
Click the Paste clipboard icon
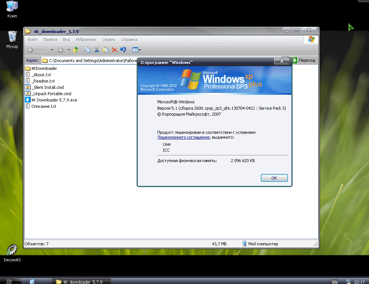pyautogui.click(x=106, y=50)
